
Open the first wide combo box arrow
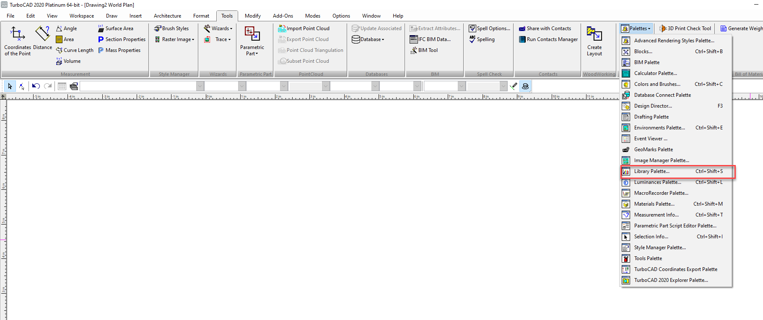200,86
